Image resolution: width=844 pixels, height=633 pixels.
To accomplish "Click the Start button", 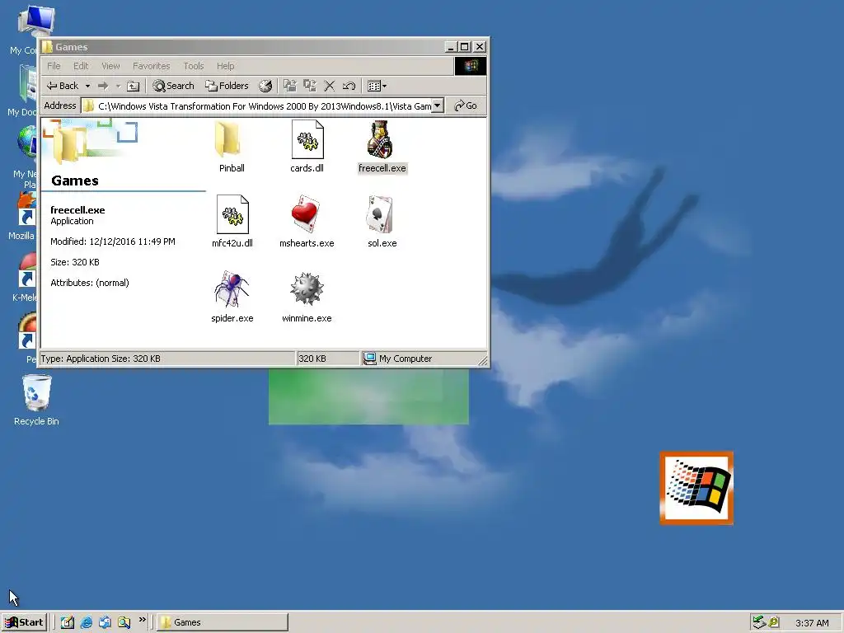I will tap(24, 622).
